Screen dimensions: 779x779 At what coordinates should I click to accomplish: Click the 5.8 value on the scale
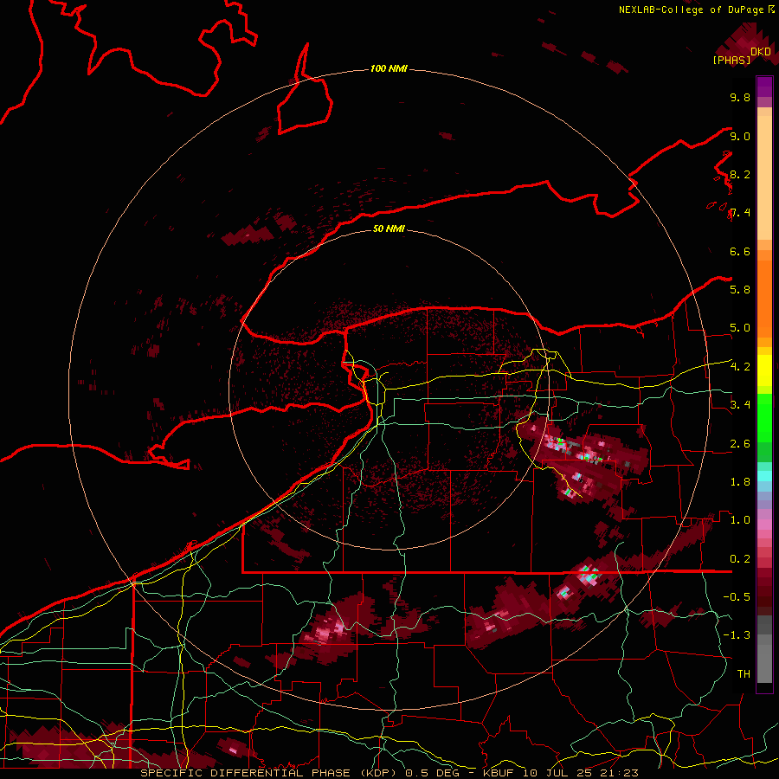[740, 290]
